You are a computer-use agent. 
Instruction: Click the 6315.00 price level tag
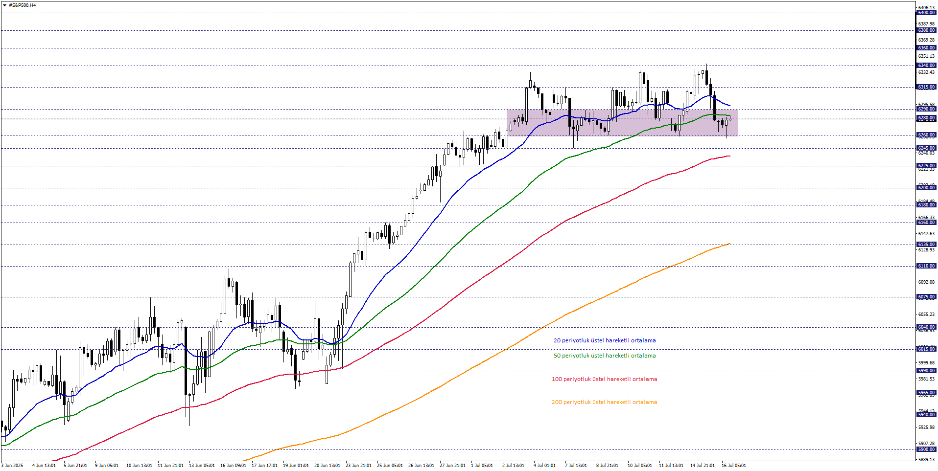pos(926,87)
